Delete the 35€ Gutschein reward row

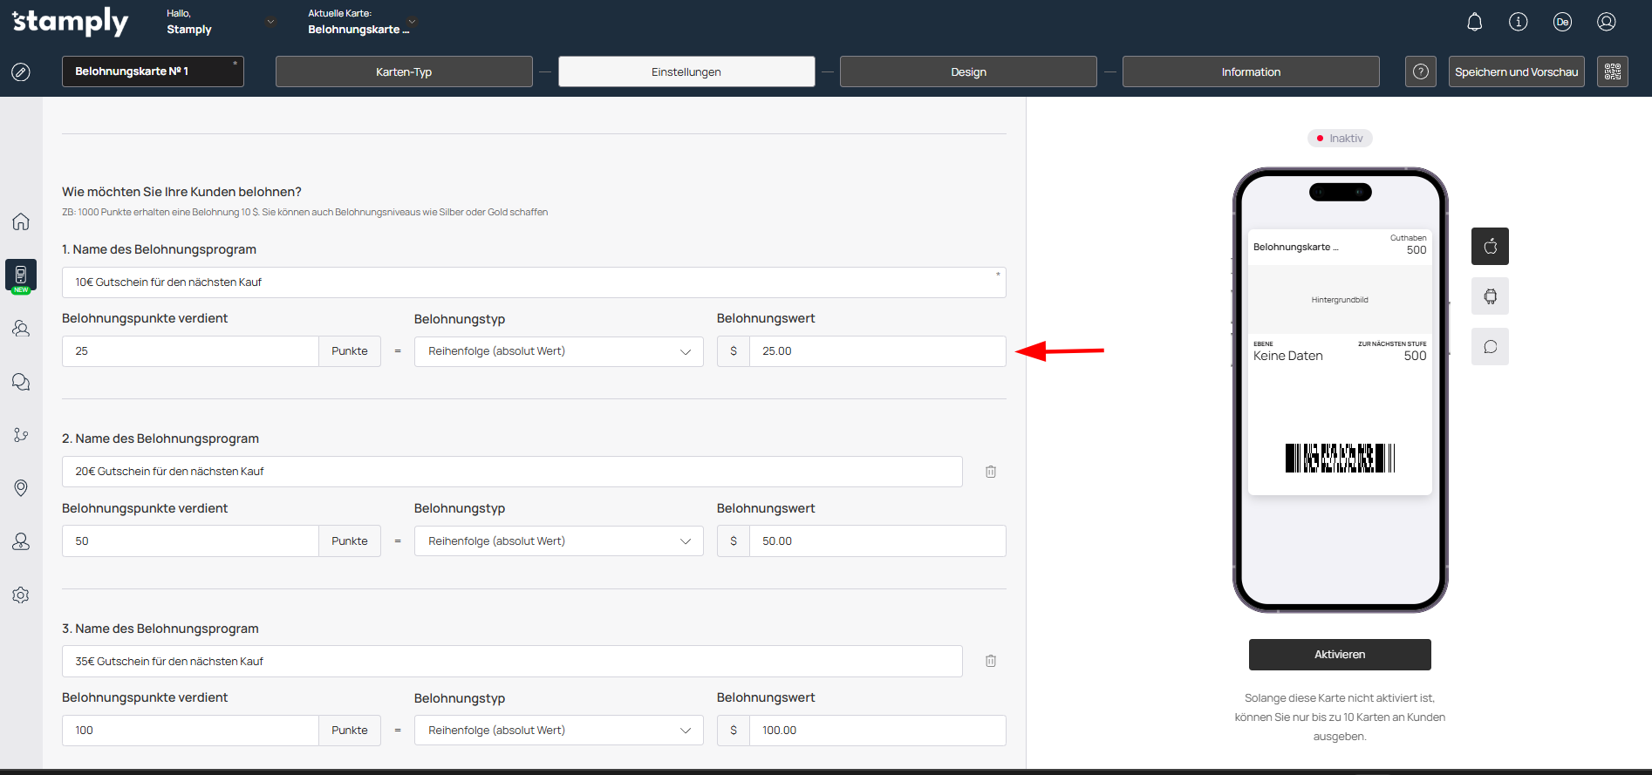click(x=991, y=661)
